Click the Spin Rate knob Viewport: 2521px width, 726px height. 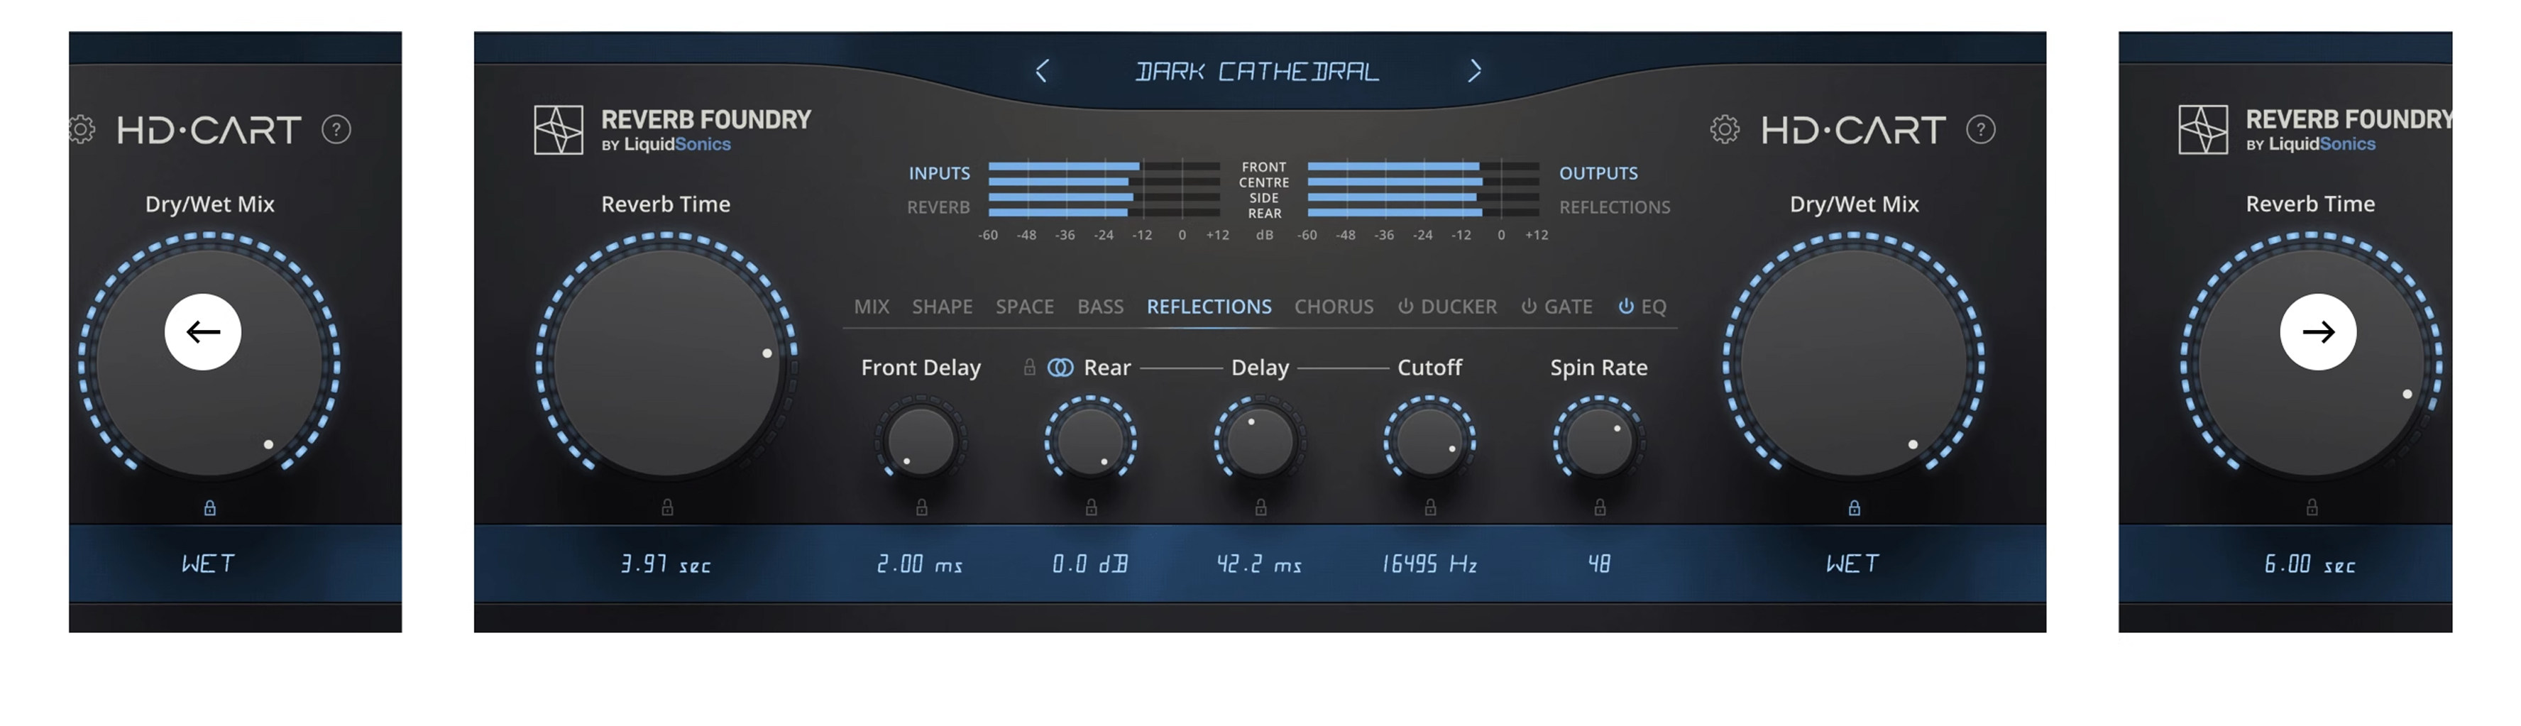tap(1599, 441)
